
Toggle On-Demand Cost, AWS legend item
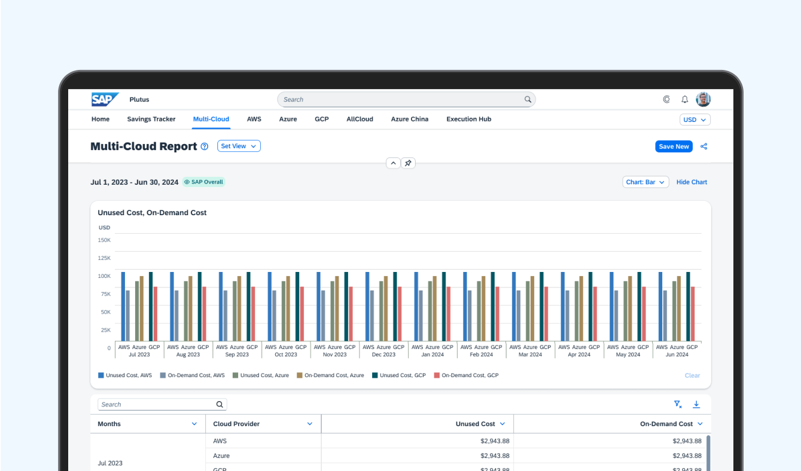click(x=193, y=375)
